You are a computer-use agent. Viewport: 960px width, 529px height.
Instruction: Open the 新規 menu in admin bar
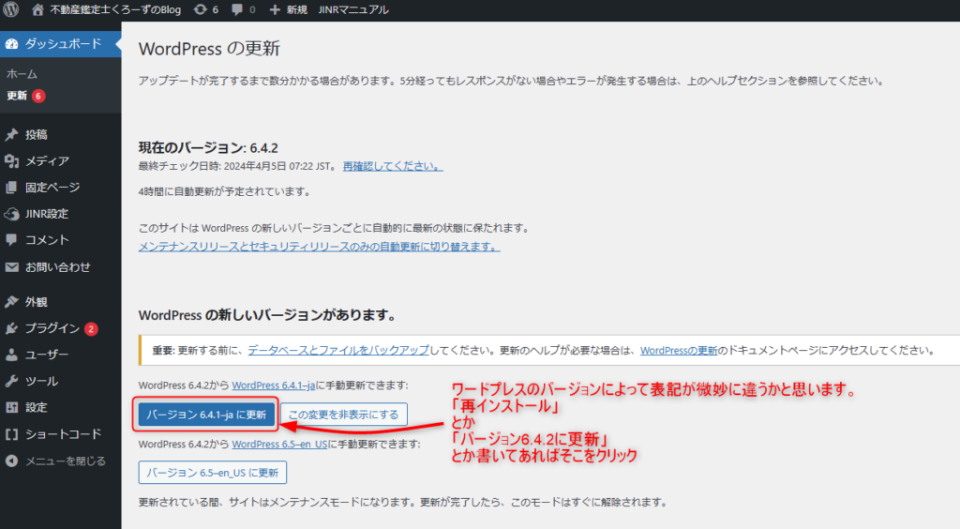pos(297,9)
